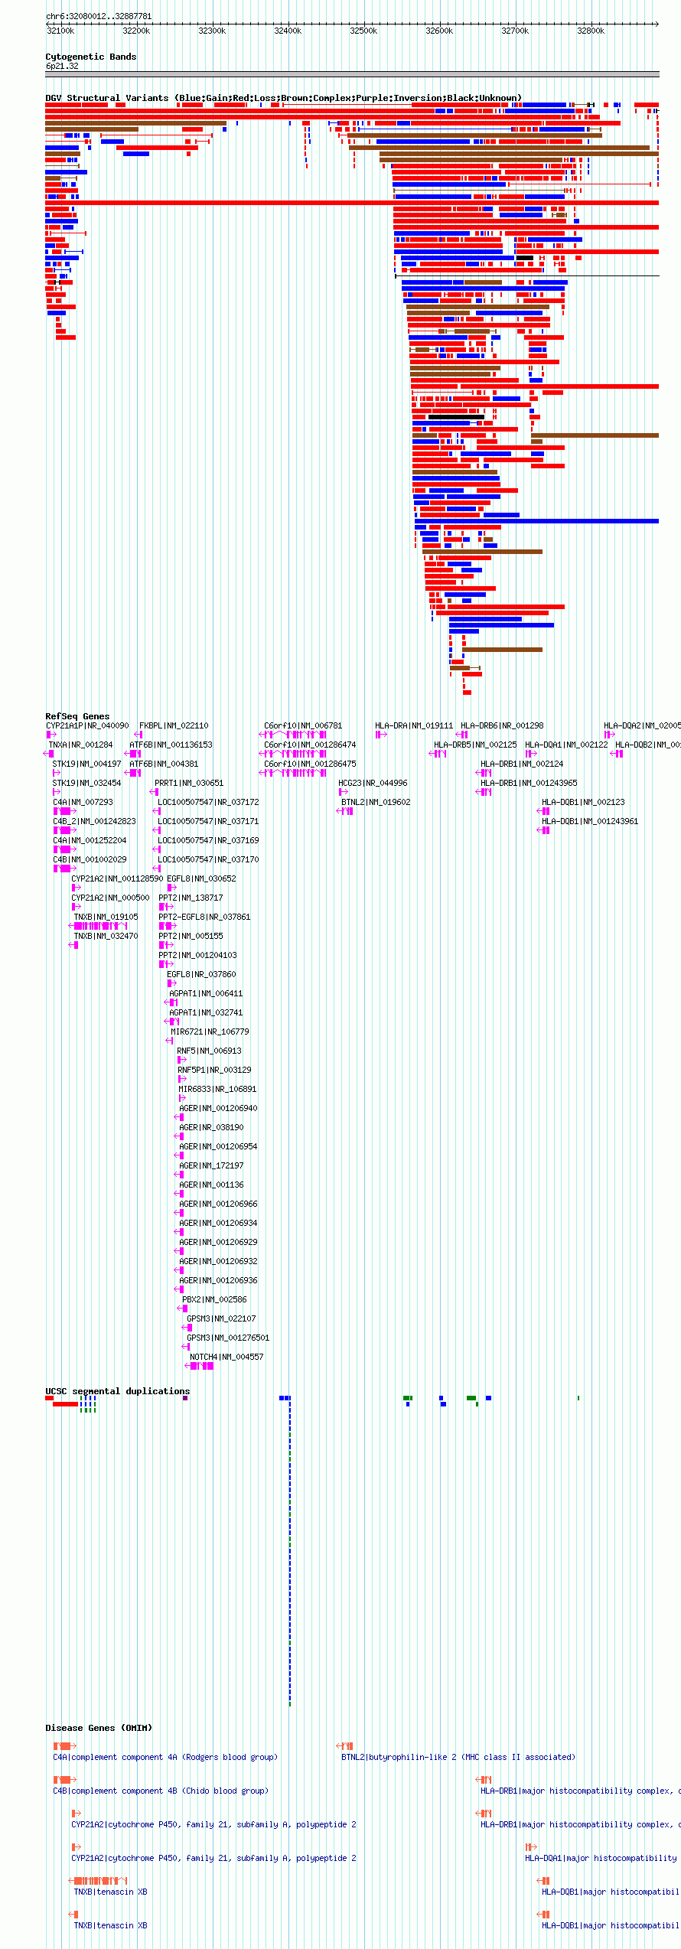This screenshot has width=681, height=1949.
Task: Click the TNXB|NM_019105 magenta exon glyph
Action: [98, 926]
